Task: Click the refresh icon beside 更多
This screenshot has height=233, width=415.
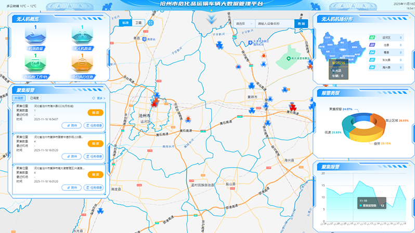Action: coord(93,98)
